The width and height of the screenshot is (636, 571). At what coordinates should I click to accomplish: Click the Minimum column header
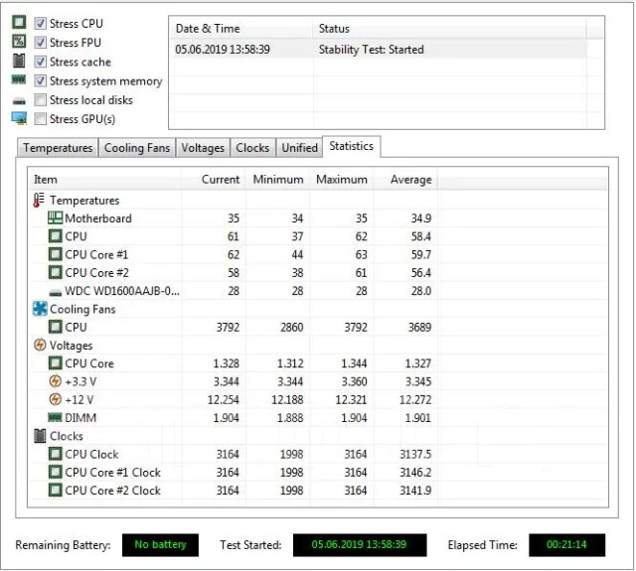[x=277, y=179]
